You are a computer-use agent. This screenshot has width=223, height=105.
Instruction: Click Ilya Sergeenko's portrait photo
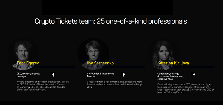click(x=93, y=54)
